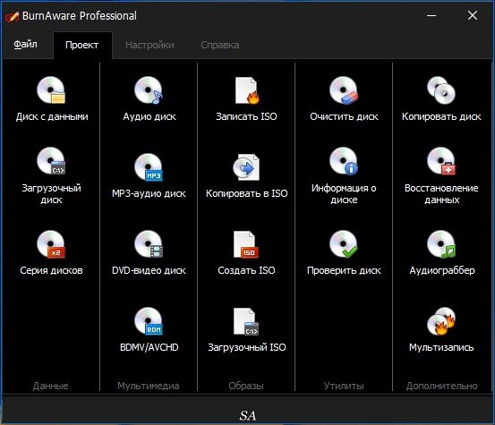Image resolution: width=495 pixels, height=425 pixels.
Task: Open the Справка tab
Action: pos(220,45)
